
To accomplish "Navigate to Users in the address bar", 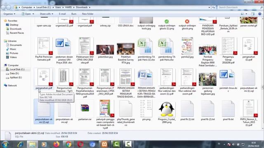I will 58,7.
